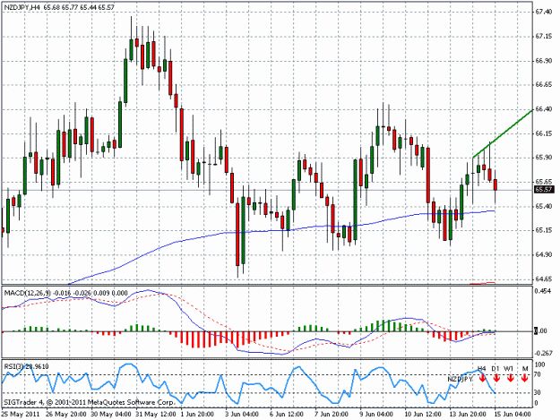Image resolution: width=560 pixels, height=420 pixels.
Task: Click the RSI 30 level label
Action: click(537, 392)
